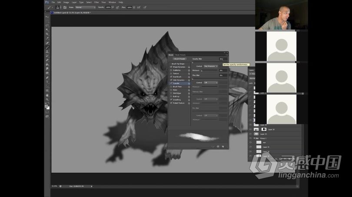Image resolution: width=352 pixels, height=197 pixels.
Task: Select the Hand tool
Action: (x=47, y=95)
